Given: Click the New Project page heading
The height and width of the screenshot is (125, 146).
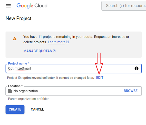Looking at the screenshot, I should [x=18, y=18].
